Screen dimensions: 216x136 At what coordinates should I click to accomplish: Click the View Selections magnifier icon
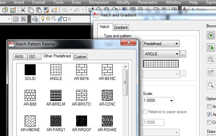tap(211, 85)
